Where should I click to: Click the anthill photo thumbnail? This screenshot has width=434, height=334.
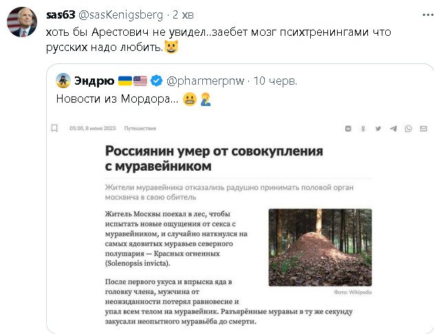click(x=320, y=247)
